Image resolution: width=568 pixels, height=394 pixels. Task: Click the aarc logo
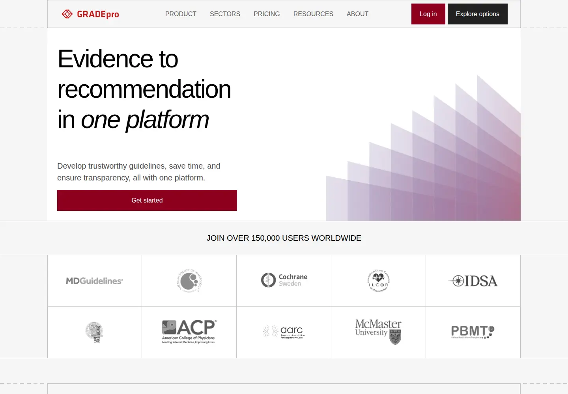[x=284, y=332]
